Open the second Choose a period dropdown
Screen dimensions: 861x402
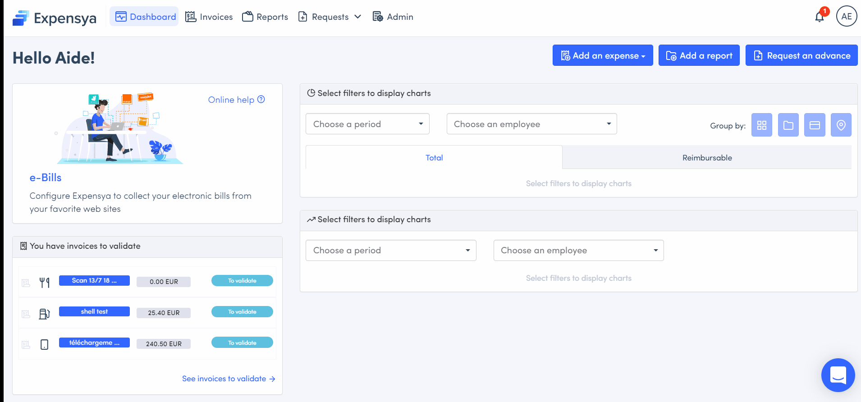tap(391, 251)
